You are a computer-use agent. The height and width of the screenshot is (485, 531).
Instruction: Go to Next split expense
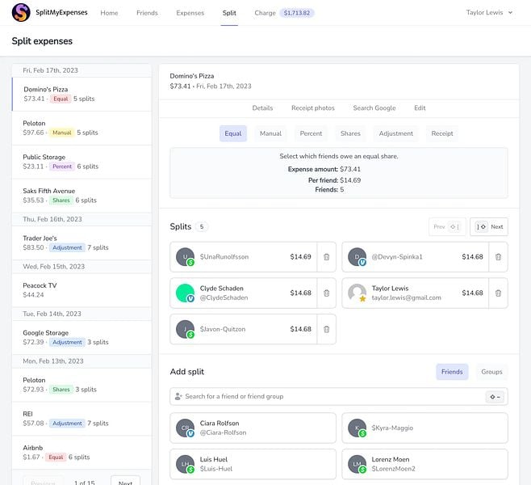pyautogui.click(x=489, y=226)
